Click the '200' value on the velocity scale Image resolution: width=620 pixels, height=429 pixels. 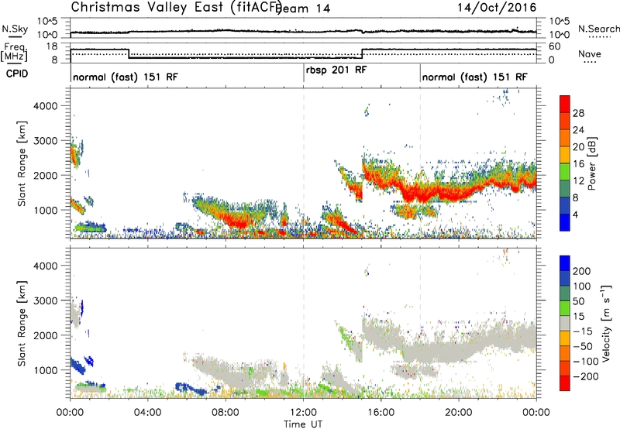(582, 271)
